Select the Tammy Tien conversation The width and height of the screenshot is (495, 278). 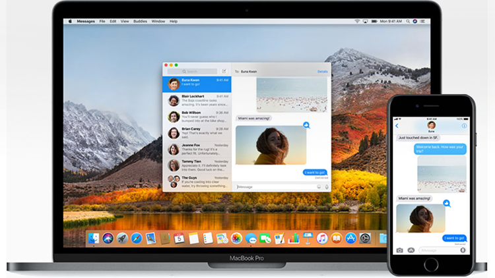(x=197, y=165)
